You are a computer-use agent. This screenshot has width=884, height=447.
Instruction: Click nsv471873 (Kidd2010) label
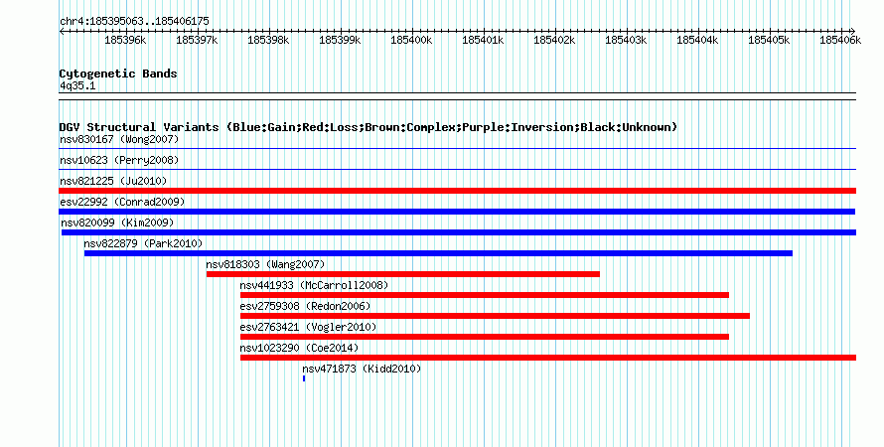click(x=362, y=369)
